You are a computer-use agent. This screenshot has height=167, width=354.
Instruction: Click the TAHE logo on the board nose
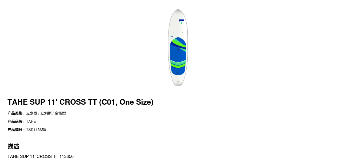click(x=182, y=22)
